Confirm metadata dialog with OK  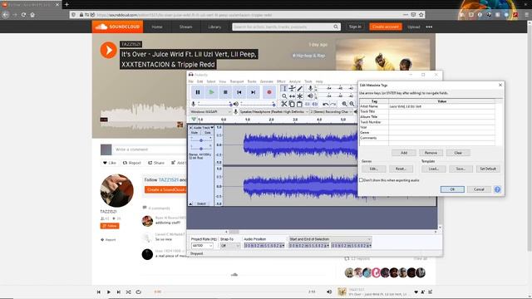tap(452, 189)
